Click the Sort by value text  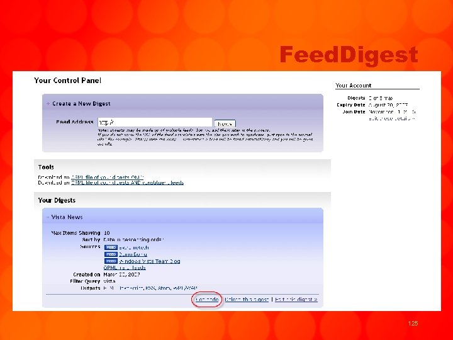point(133,240)
